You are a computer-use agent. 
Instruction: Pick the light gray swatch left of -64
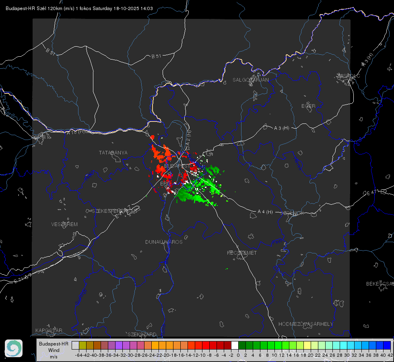click(75, 345)
